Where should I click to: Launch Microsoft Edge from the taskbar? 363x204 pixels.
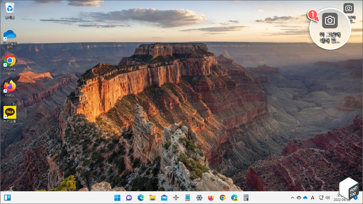141,198
